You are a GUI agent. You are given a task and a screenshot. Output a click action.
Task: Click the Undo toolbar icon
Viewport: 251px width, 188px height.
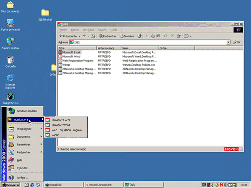point(165,36)
